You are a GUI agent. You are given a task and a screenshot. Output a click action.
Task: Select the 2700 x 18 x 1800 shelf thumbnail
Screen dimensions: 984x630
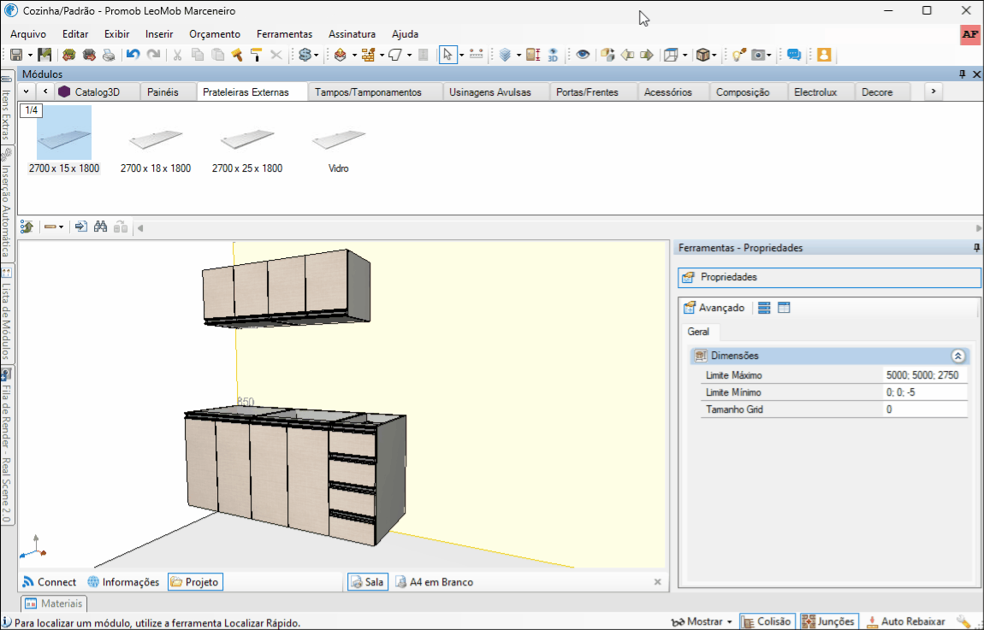156,140
